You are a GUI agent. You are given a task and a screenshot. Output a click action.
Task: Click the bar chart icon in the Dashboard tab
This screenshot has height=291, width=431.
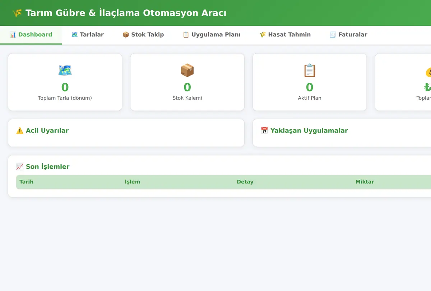(x=13, y=35)
